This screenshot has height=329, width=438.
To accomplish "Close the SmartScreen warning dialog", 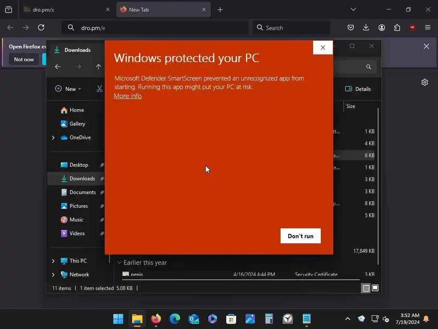I will coord(323,48).
